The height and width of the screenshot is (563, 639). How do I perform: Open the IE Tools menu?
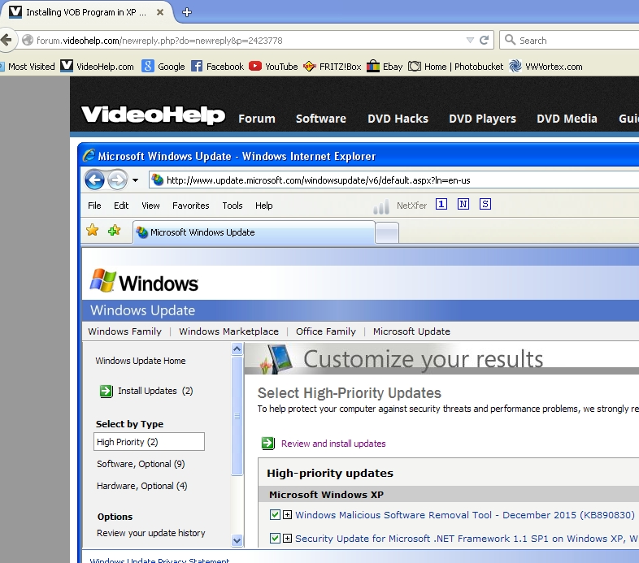click(233, 206)
